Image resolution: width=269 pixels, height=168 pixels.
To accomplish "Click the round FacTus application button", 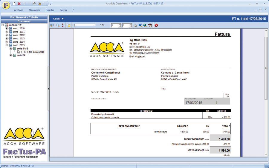I will (5, 6).
